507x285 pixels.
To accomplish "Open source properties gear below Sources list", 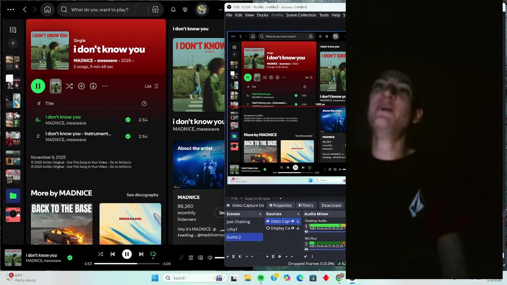I will pos(280,256).
